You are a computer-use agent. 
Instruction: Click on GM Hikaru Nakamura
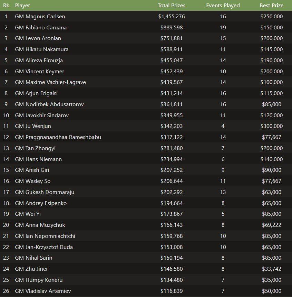42,49
